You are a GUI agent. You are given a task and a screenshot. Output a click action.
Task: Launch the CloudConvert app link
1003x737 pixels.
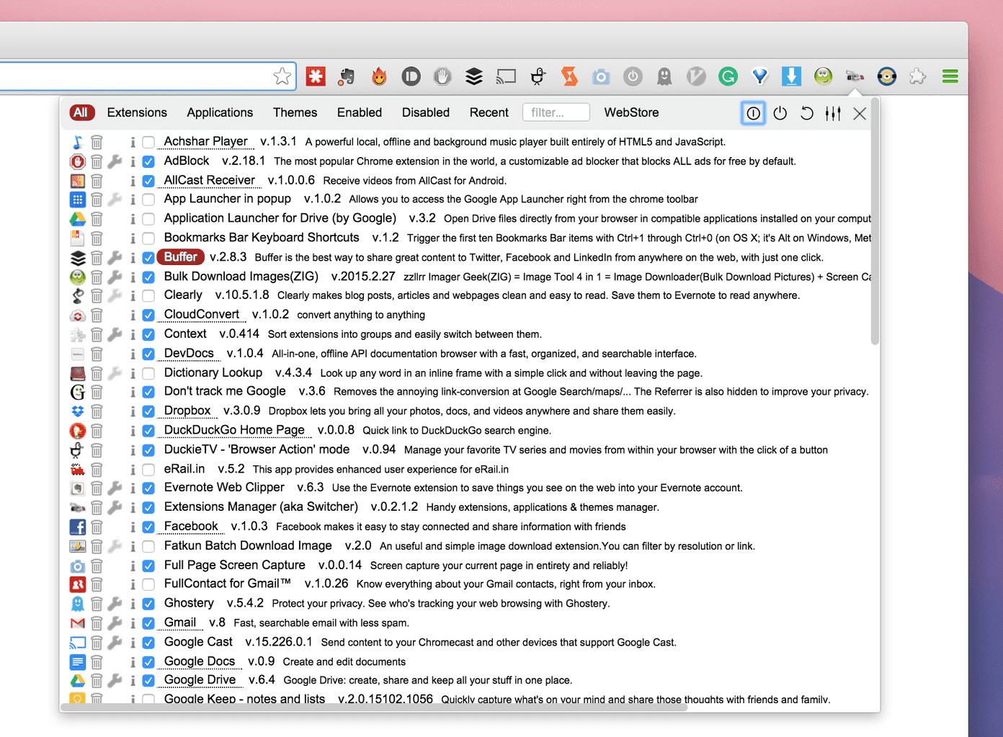point(202,314)
